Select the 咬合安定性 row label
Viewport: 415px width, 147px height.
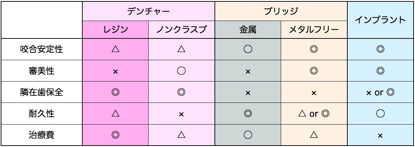tap(42, 49)
